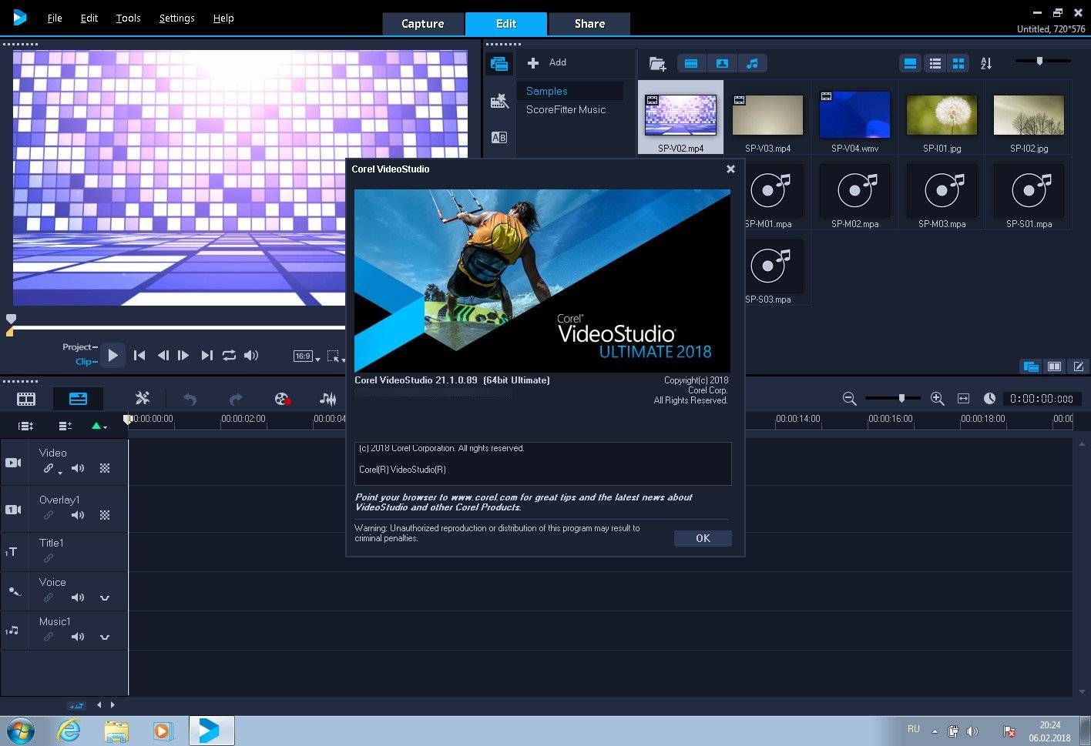This screenshot has height=746, width=1091.
Task: Switch to Storyboard View
Action: pos(26,399)
